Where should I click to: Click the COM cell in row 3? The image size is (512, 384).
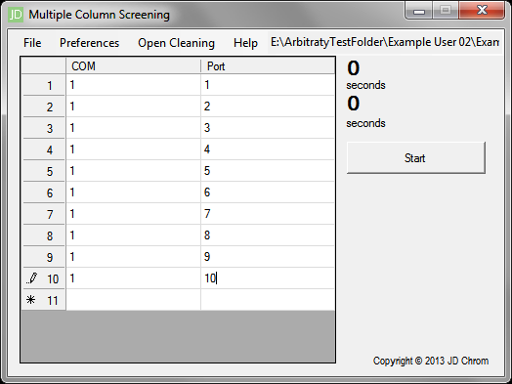coord(133,128)
